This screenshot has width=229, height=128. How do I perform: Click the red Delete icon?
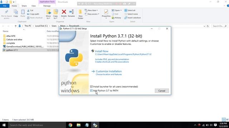click(64, 12)
